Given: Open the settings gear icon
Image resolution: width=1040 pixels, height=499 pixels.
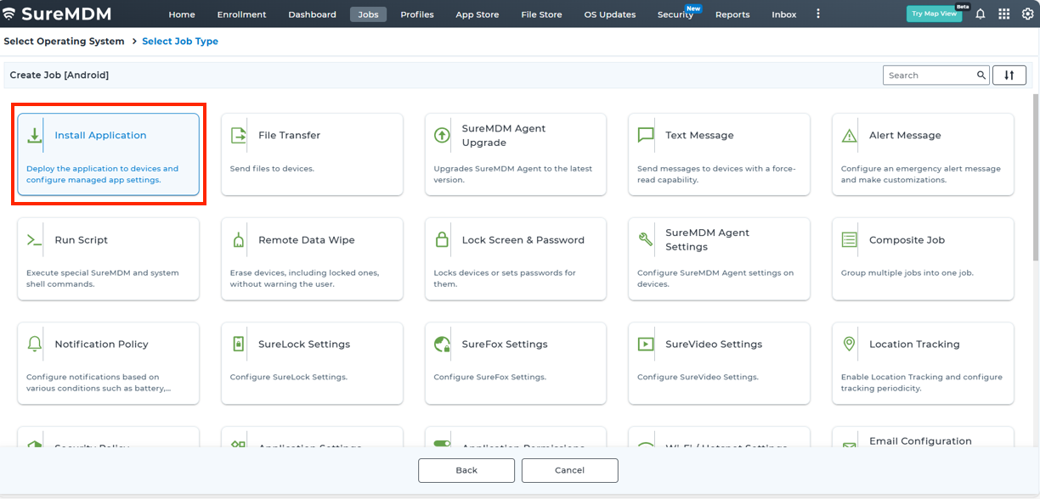Looking at the screenshot, I should pyautogui.click(x=1026, y=14).
